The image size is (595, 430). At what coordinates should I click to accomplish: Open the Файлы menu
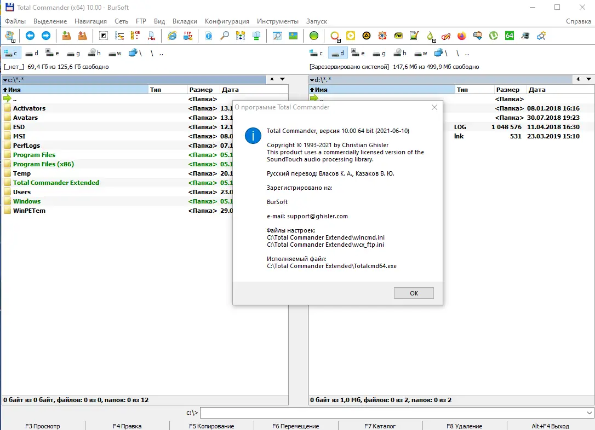click(15, 21)
